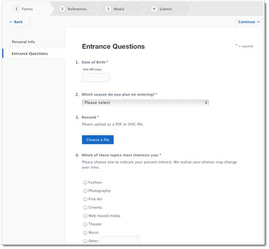This screenshot has width=269, height=249.
Task: Pick the Cinema radio option
Action: click(85, 208)
